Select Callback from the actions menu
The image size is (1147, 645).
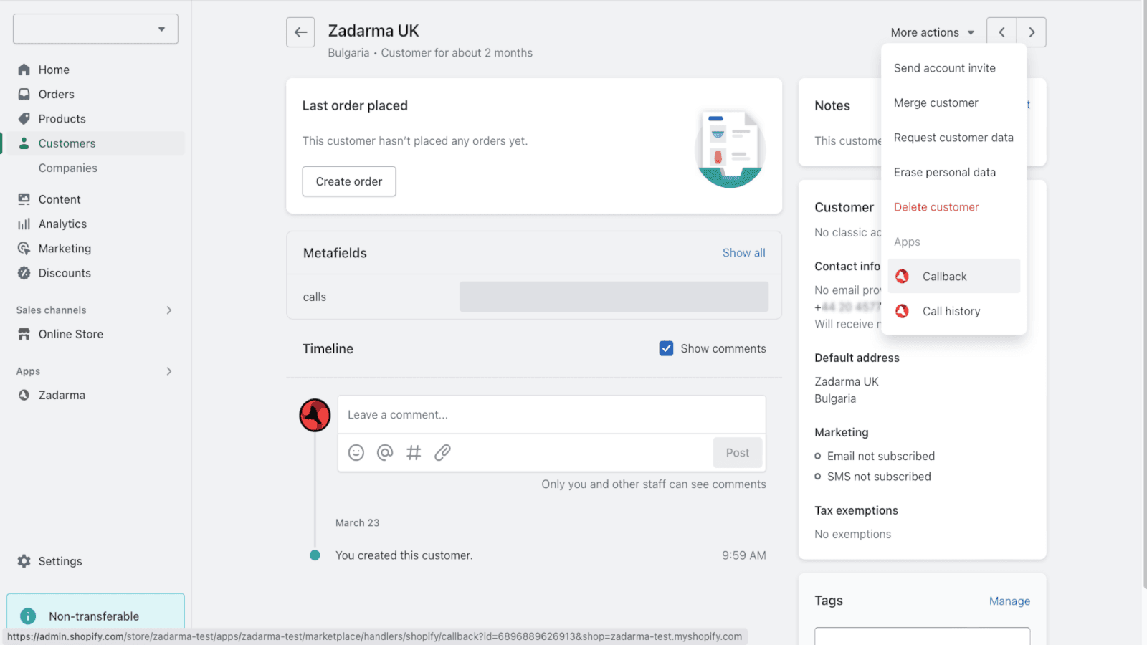[x=944, y=277]
